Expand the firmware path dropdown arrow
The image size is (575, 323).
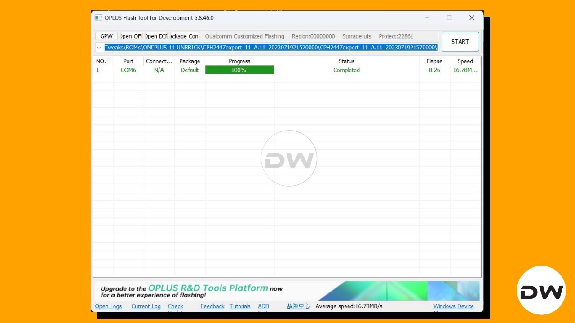[x=99, y=48]
